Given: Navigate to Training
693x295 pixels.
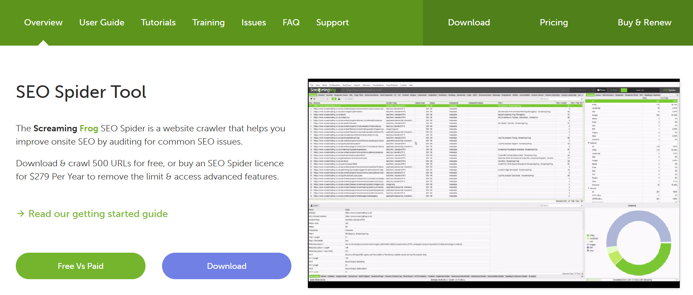Looking at the screenshot, I should pos(208,22).
